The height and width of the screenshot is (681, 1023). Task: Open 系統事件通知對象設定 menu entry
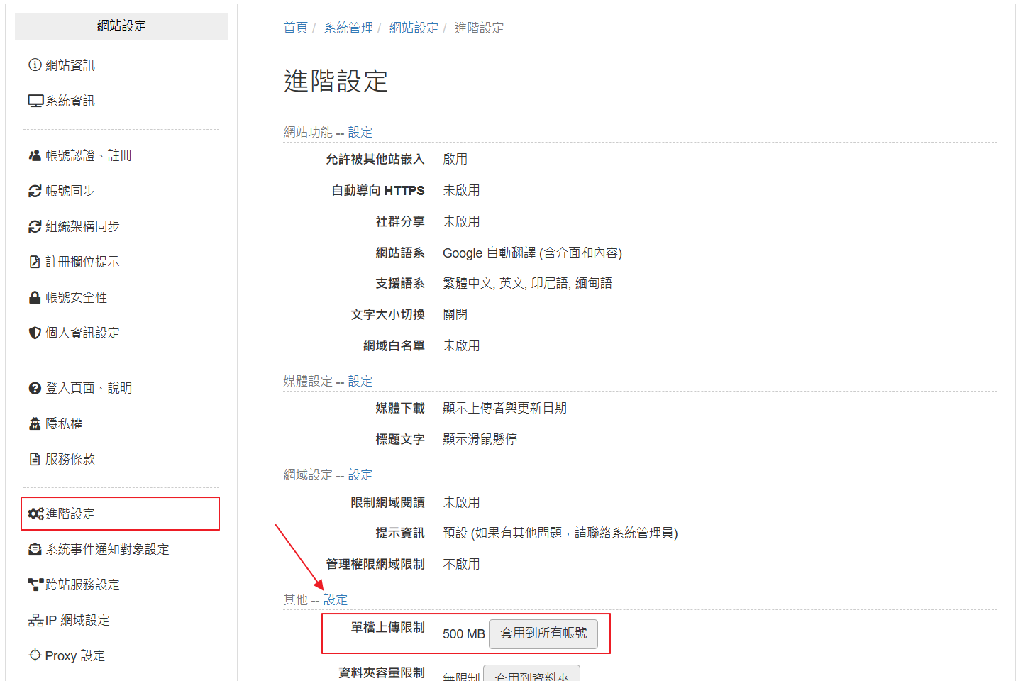[x=99, y=549]
